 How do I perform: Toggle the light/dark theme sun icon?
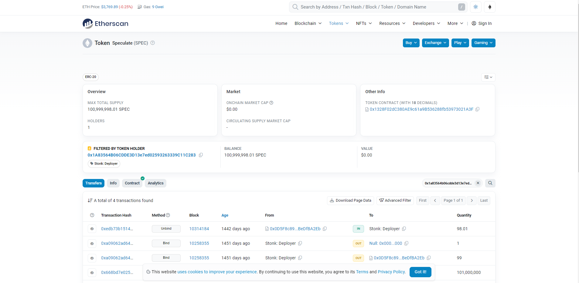click(476, 7)
